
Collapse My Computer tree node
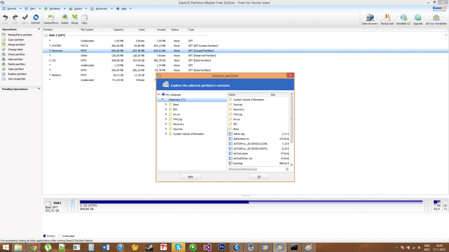pos(159,95)
